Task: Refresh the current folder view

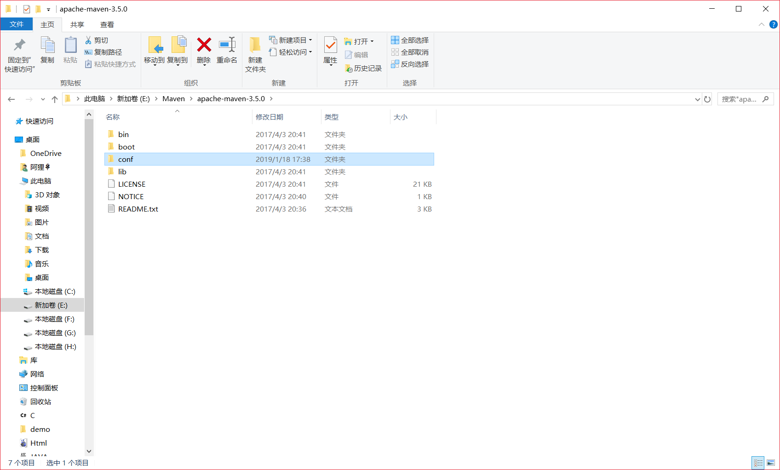Action: [707, 99]
